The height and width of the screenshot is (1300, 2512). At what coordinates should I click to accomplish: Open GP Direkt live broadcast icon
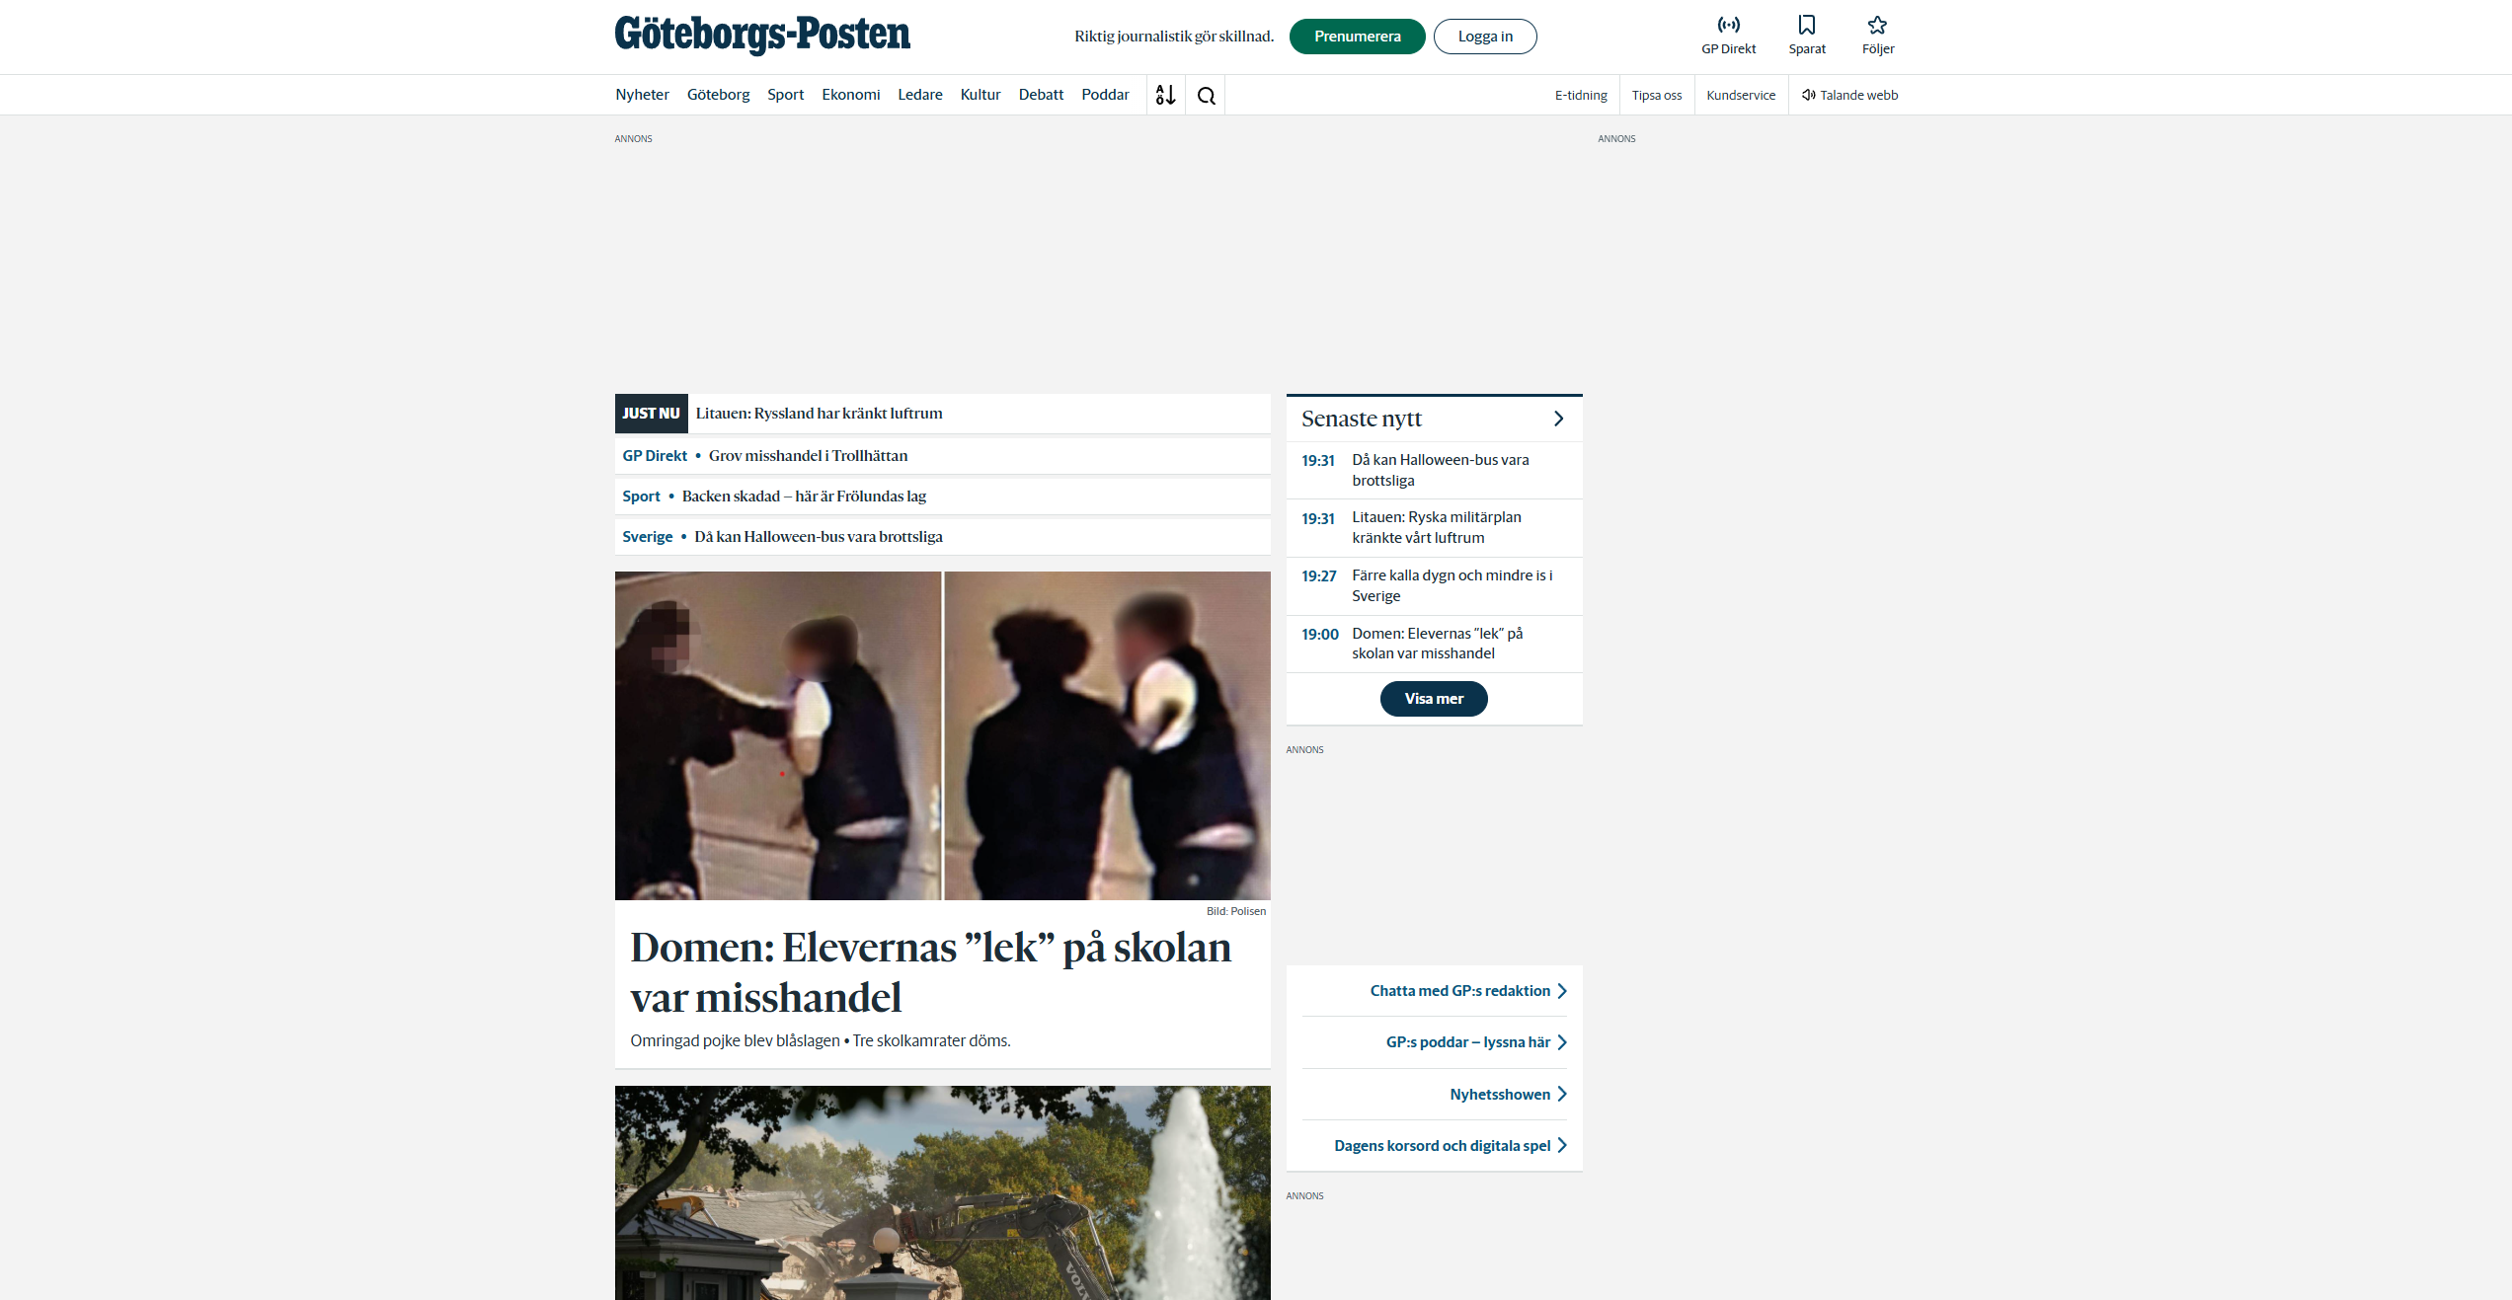pyautogui.click(x=1728, y=26)
